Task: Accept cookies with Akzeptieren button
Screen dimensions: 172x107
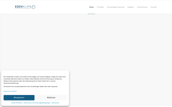Action: point(19,98)
